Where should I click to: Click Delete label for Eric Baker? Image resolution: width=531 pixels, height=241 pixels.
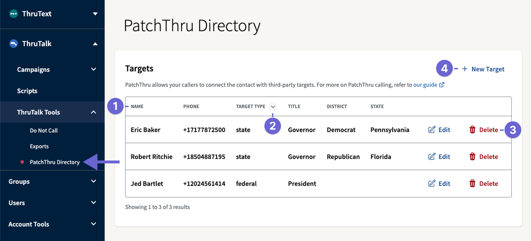489,129
